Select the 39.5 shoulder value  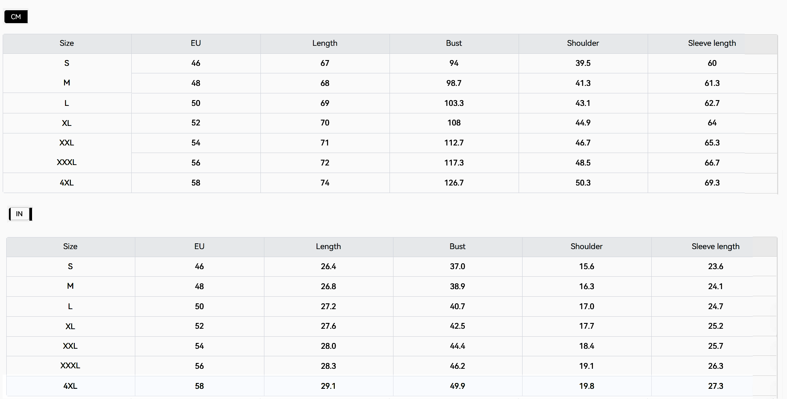coord(583,63)
